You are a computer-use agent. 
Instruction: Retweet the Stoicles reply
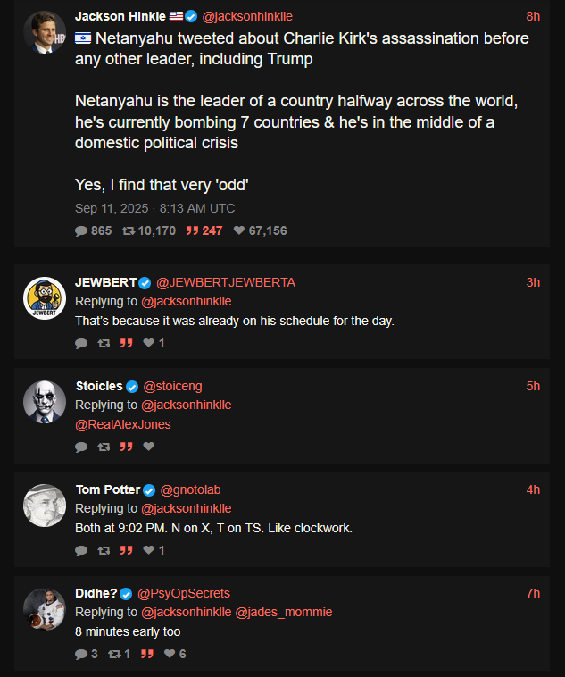[x=104, y=447]
